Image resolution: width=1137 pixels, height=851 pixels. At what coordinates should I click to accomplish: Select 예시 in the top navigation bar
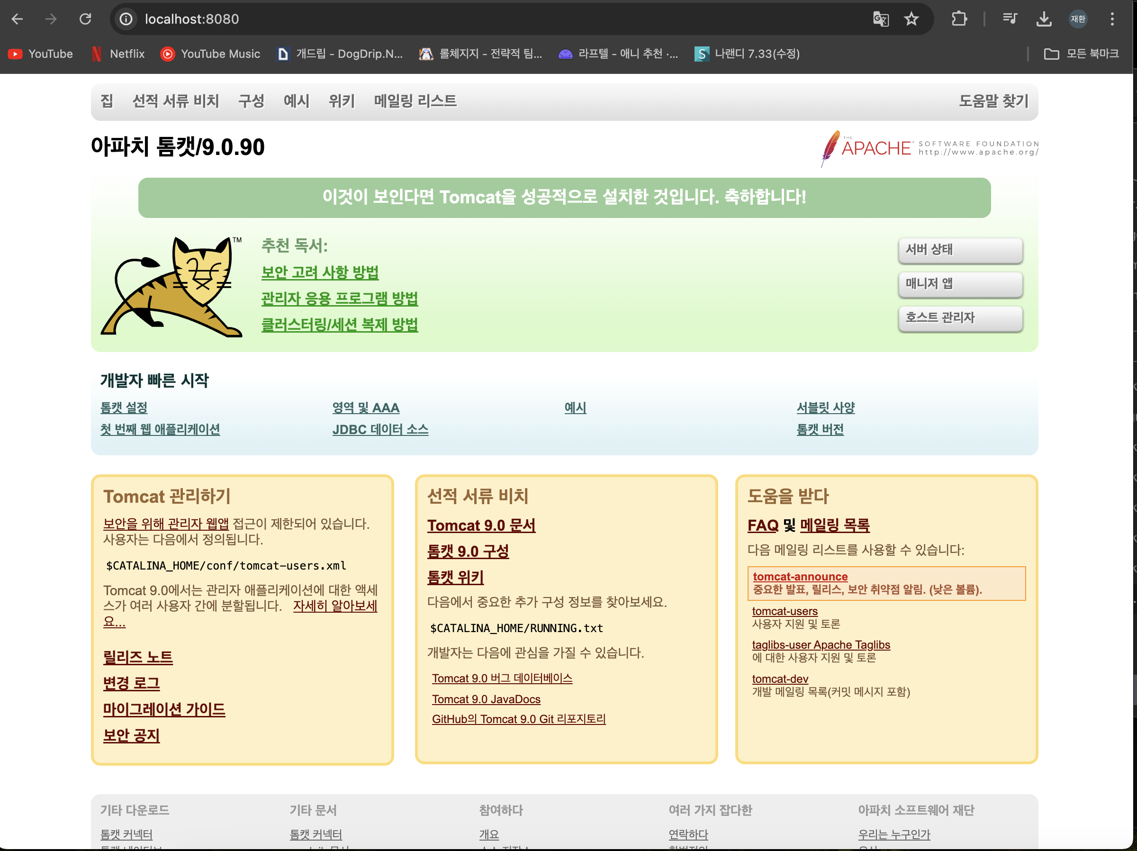(x=297, y=101)
